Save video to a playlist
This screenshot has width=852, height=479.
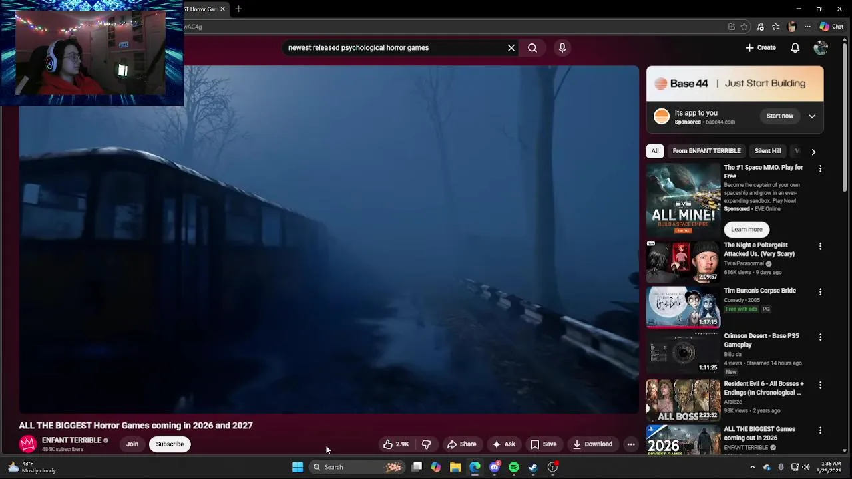click(543, 444)
